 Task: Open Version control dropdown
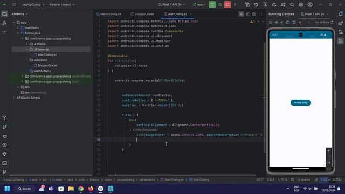pos(62,4)
